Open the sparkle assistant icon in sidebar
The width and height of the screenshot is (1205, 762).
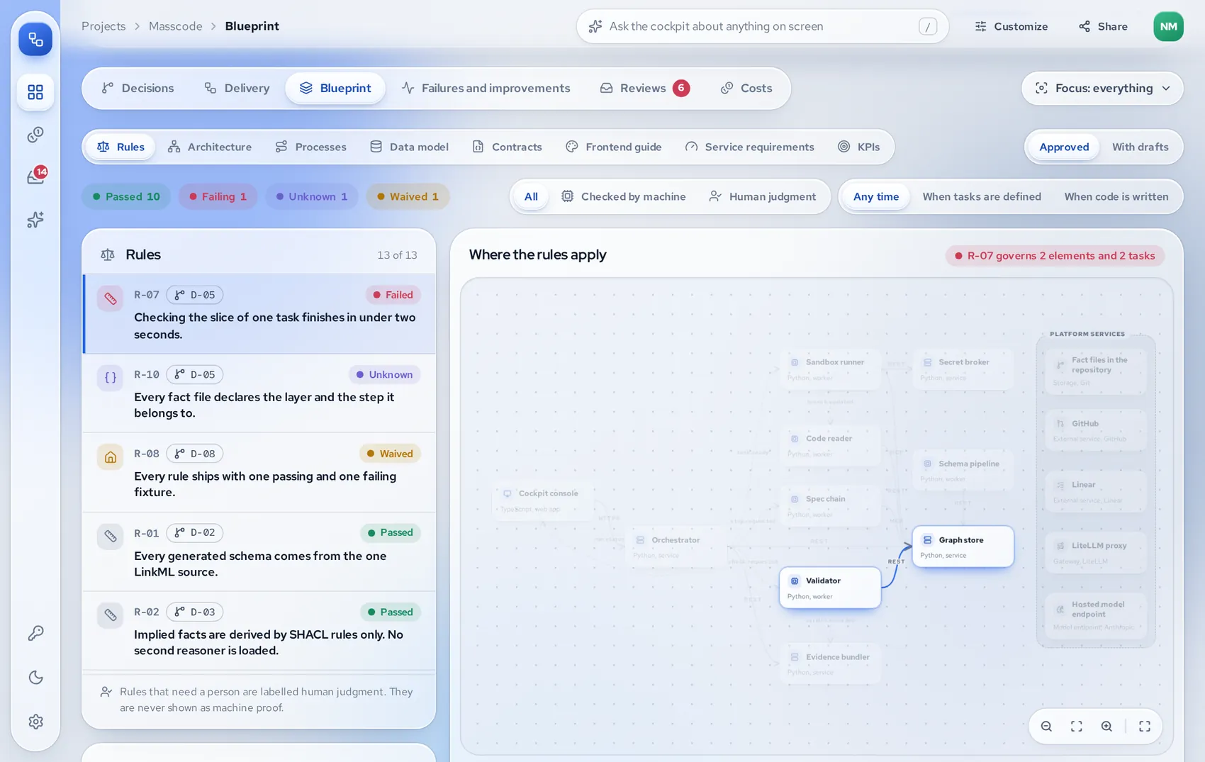tap(35, 220)
